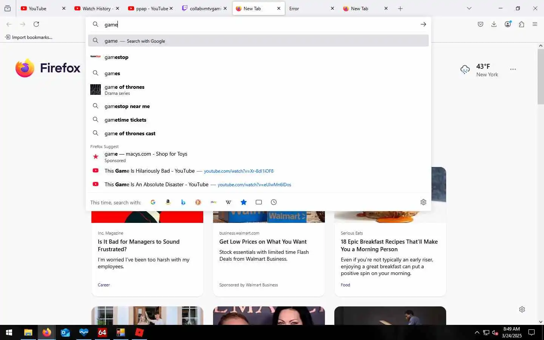
Task: Select the 'games' search suggestion
Action: pyautogui.click(x=258, y=73)
